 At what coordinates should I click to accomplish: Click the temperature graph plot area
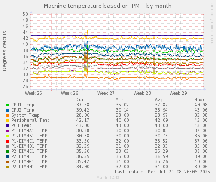(117, 52)
